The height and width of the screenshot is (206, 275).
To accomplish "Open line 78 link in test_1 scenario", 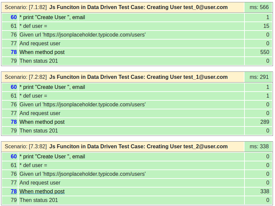I will [14, 122].
